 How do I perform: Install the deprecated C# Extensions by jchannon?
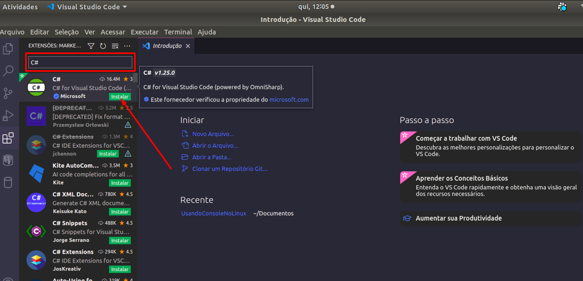click(108, 154)
